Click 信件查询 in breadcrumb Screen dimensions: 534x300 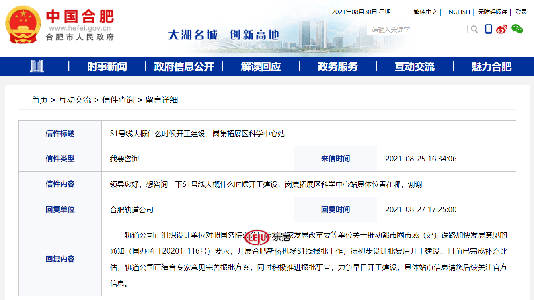pos(118,100)
